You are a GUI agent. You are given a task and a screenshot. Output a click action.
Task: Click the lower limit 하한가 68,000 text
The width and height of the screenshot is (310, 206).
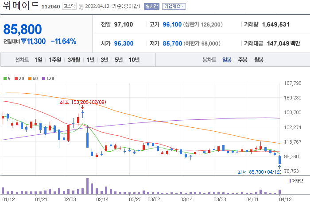coord(202,43)
